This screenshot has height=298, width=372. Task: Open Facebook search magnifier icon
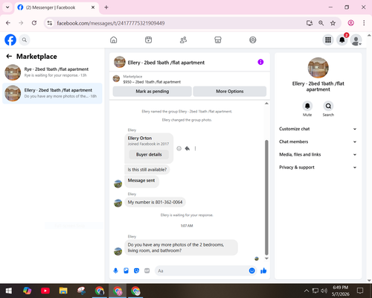(25, 39)
